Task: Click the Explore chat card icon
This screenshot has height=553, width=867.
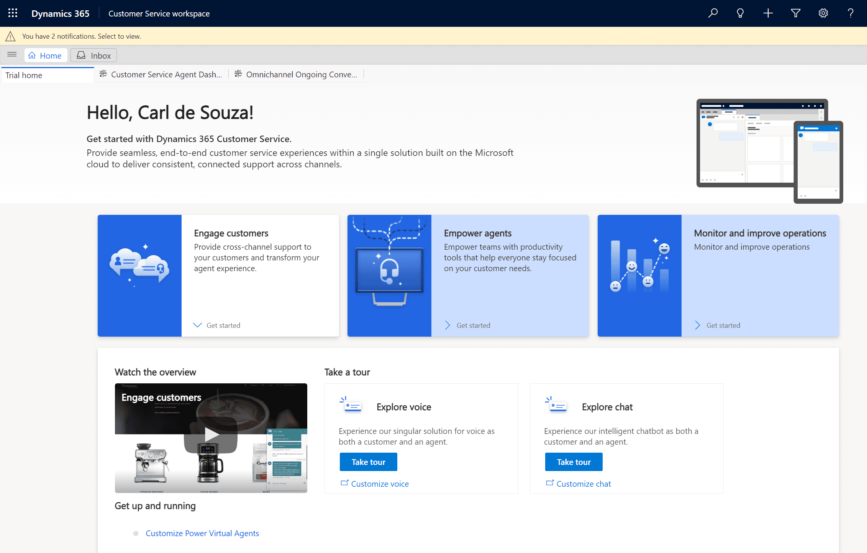Action: click(x=556, y=404)
